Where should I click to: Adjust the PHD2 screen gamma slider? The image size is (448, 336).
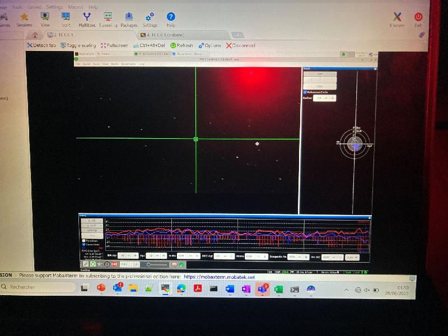coord(156,265)
